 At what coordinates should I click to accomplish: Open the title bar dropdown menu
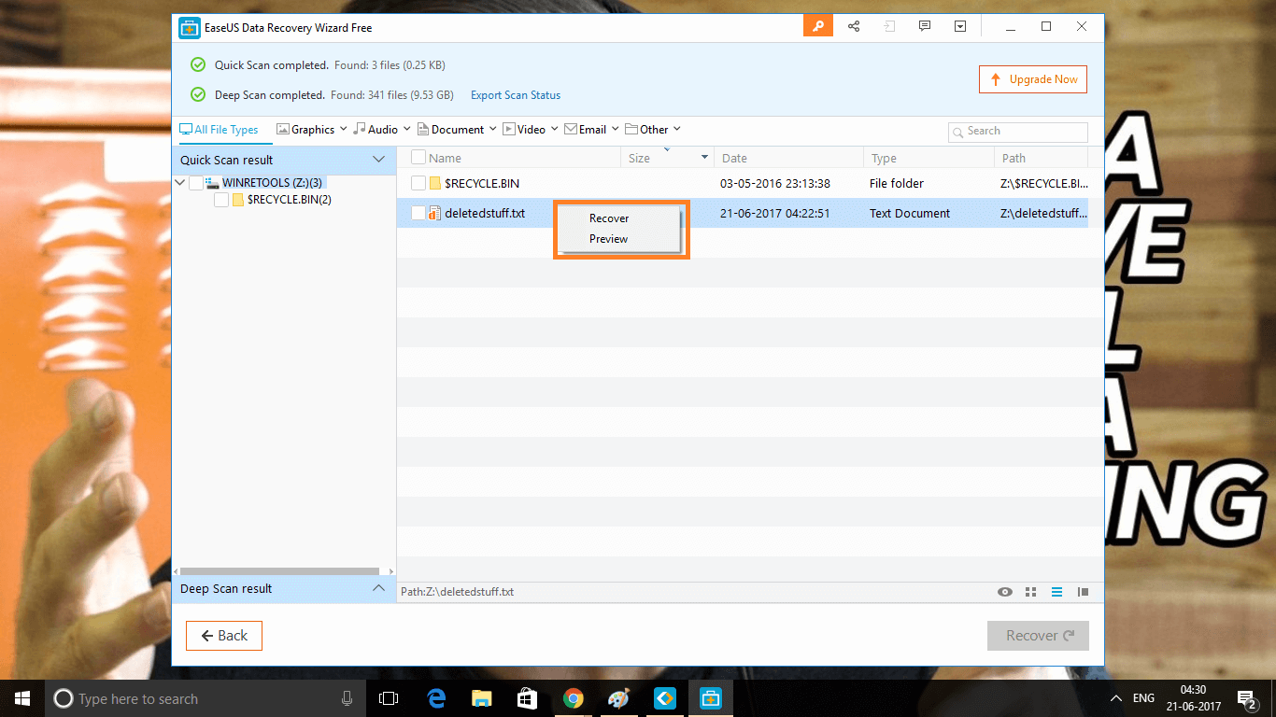point(960,26)
